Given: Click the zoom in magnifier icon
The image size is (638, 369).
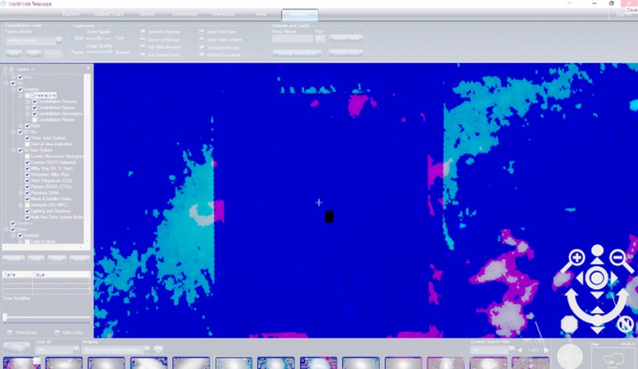Looking at the screenshot, I should pyautogui.click(x=576, y=259).
